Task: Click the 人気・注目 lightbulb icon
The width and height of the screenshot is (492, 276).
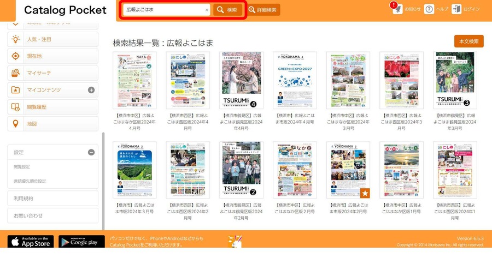Action: [x=16, y=39]
